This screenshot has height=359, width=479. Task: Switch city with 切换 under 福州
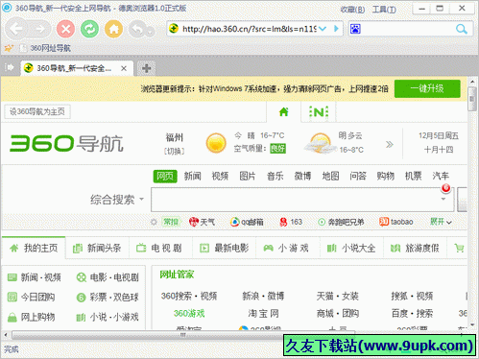[174, 151]
